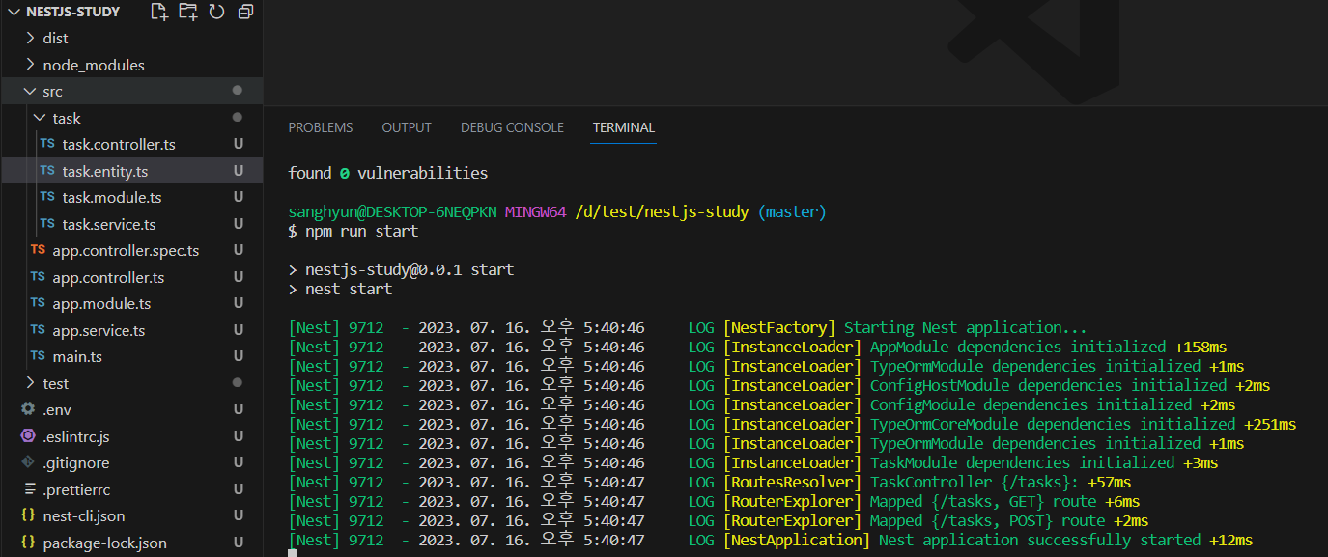
Task: Open app.service.ts file
Action: coord(99,330)
